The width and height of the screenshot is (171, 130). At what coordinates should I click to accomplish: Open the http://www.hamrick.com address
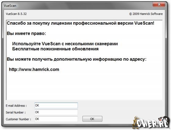coord(34,69)
